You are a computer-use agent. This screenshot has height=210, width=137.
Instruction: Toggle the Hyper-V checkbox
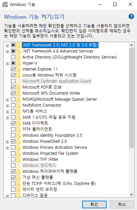13,63
